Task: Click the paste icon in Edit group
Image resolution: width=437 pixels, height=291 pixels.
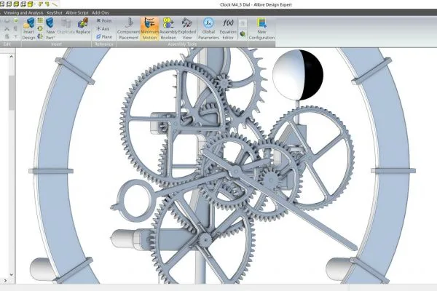Action: (7, 36)
